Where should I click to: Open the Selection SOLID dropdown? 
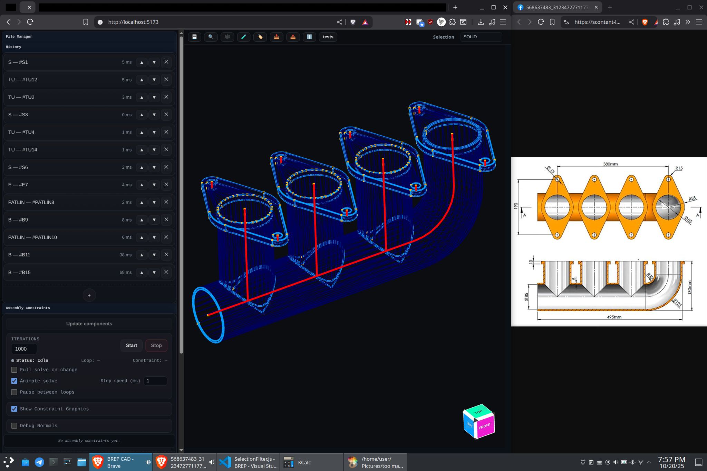click(x=481, y=37)
